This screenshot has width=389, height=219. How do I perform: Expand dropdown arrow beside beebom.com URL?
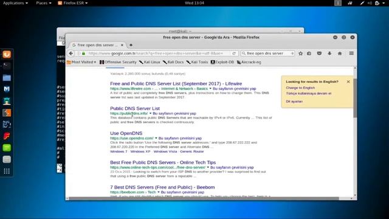159,192
